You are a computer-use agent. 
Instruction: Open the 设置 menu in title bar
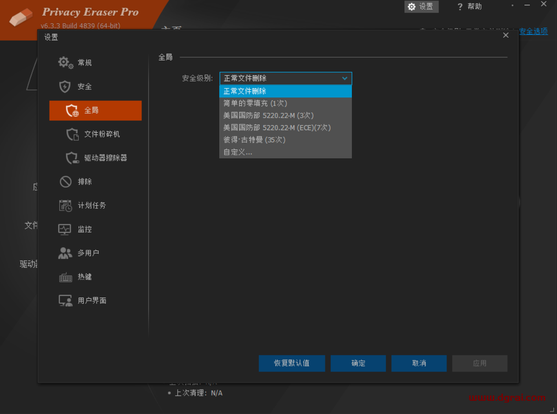421,7
